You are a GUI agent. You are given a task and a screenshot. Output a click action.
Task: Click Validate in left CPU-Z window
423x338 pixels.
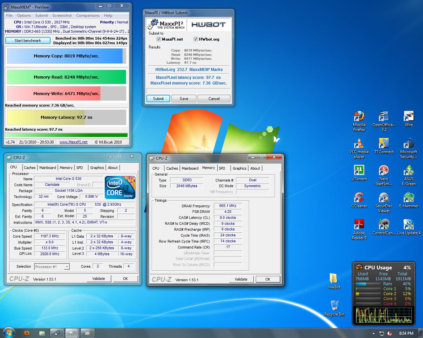pos(98,279)
